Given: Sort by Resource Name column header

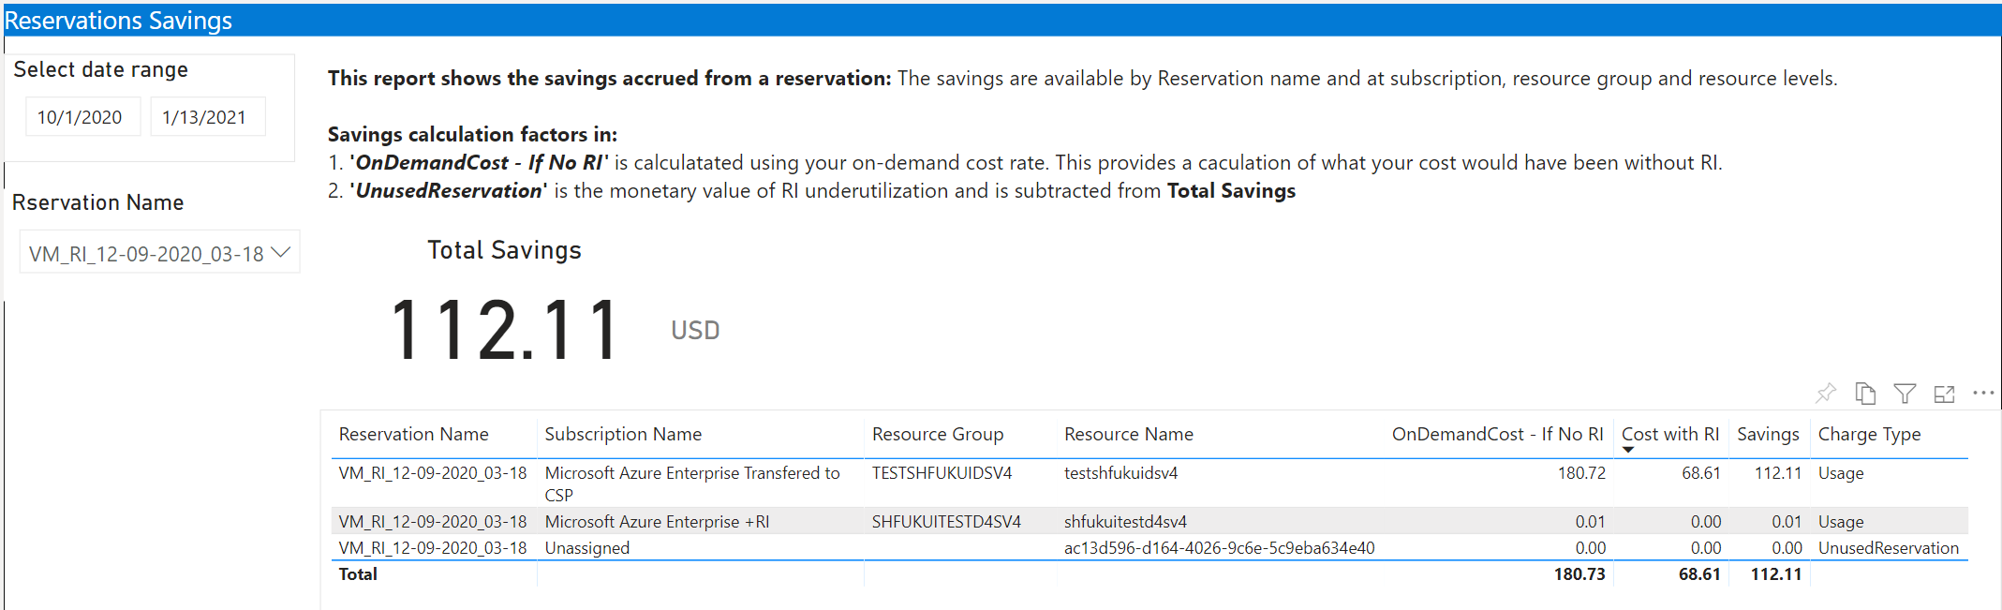Looking at the screenshot, I should (1129, 434).
